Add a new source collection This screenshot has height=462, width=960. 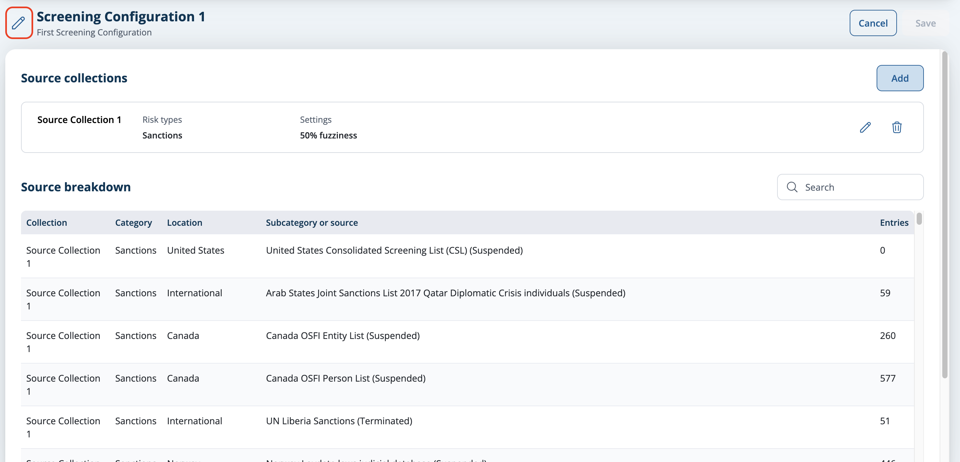coord(900,78)
